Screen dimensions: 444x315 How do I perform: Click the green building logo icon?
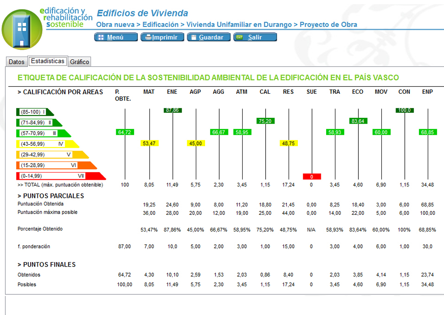(22, 30)
